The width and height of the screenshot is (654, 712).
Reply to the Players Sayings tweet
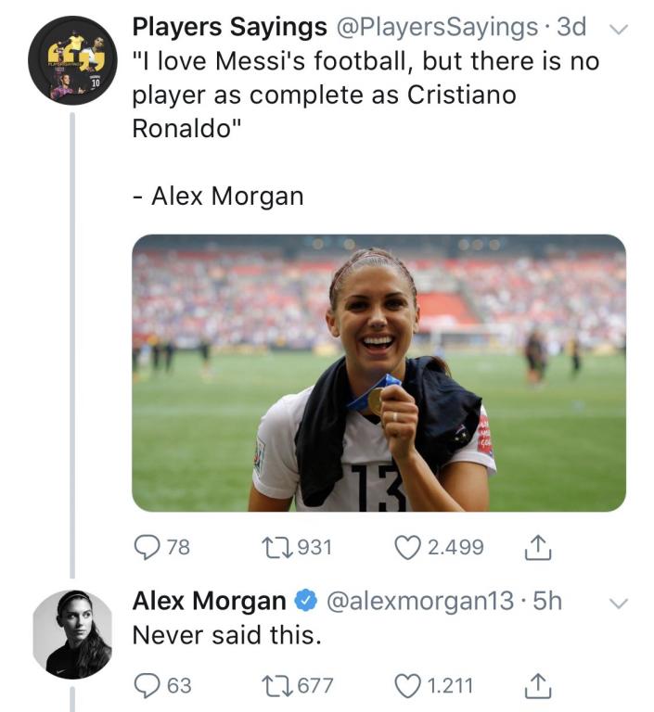pyautogui.click(x=147, y=547)
